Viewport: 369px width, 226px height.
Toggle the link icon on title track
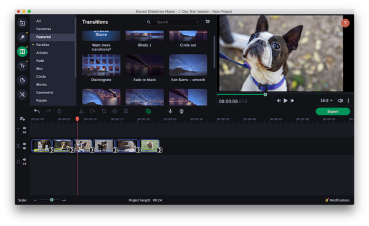[24, 132]
